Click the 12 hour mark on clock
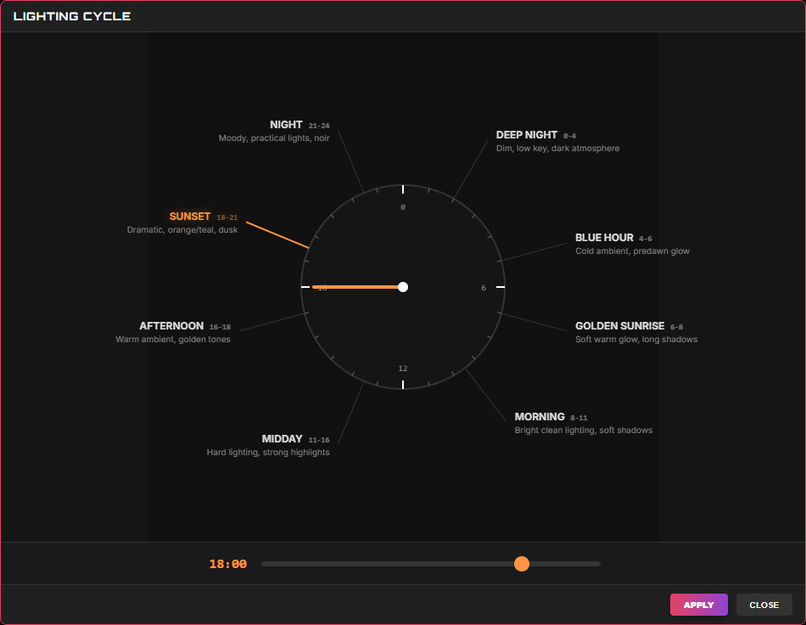The width and height of the screenshot is (806, 625). [403, 369]
